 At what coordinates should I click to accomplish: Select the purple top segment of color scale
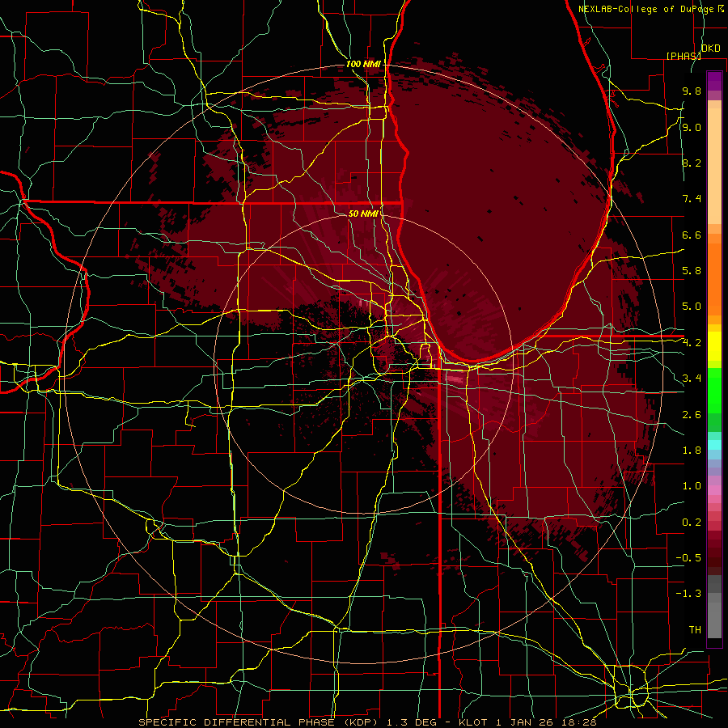tap(714, 81)
